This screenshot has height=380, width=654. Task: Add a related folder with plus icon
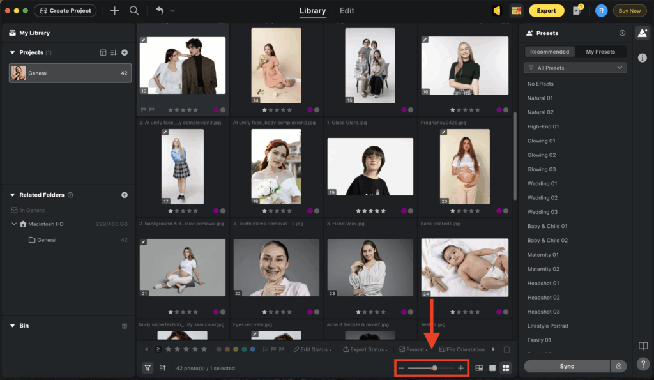(125, 195)
